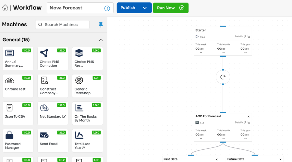The width and height of the screenshot is (292, 162).
Task: Select the Send Email envelope icon
Action: click(x=44, y=135)
